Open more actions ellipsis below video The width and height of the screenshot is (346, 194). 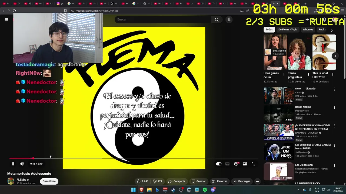(x=257, y=181)
